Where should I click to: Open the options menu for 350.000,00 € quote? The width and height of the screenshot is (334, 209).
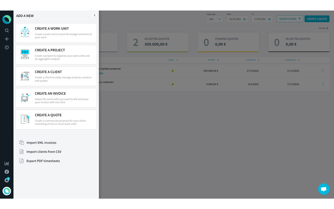point(323,71)
